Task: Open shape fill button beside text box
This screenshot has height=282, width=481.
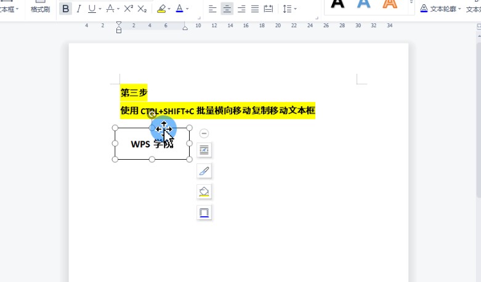Action: [204, 192]
